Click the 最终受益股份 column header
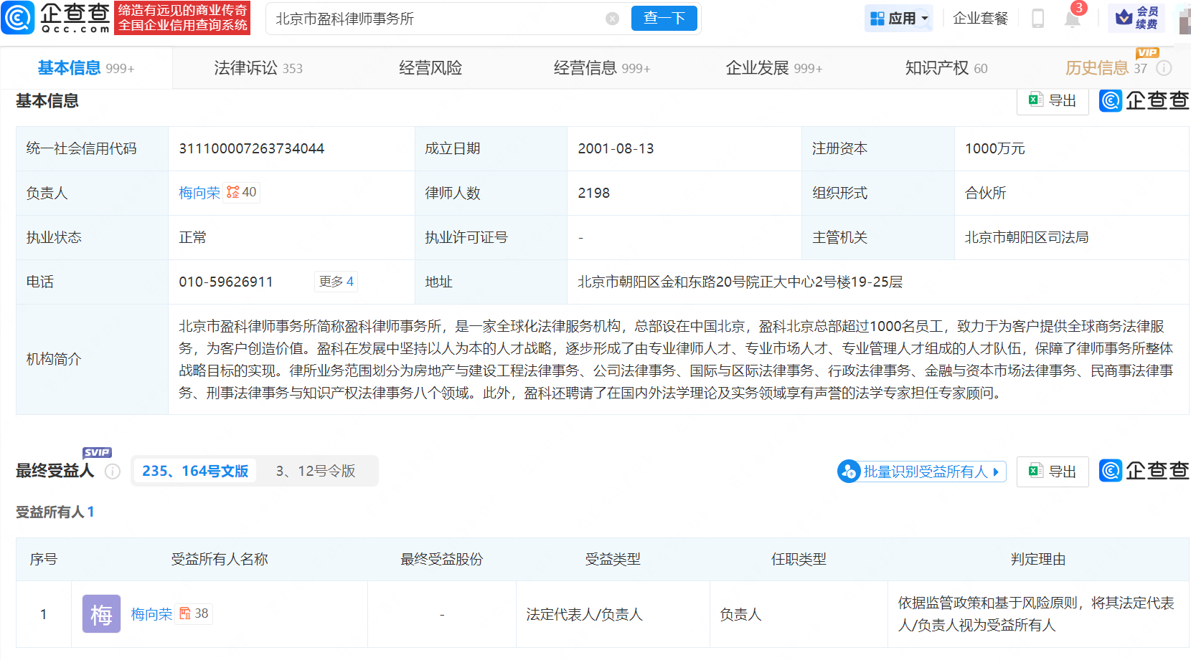The image size is (1191, 660). 442,559
